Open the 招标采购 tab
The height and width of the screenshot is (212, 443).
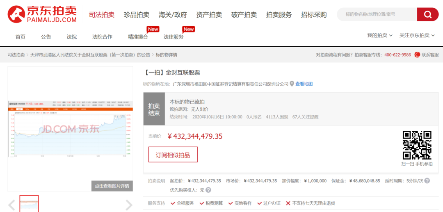[x=314, y=15]
